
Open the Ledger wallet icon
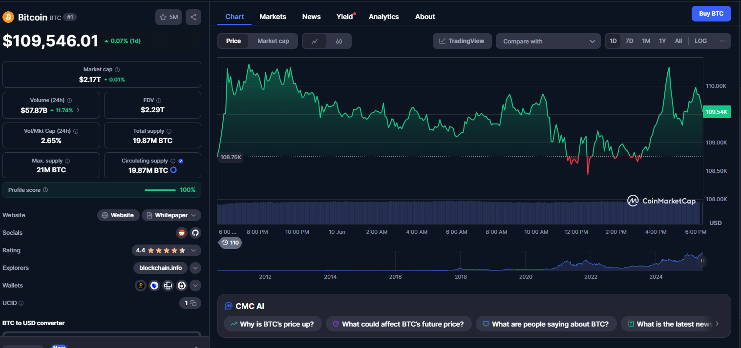[x=168, y=286]
